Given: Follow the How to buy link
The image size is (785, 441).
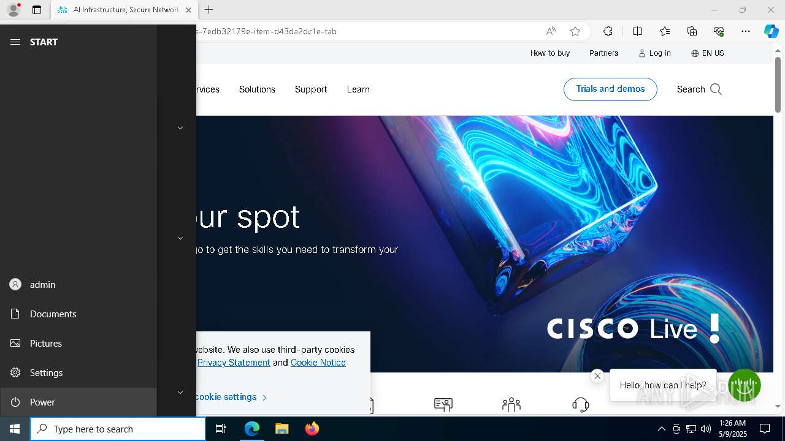Looking at the screenshot, I should [550, 53].
